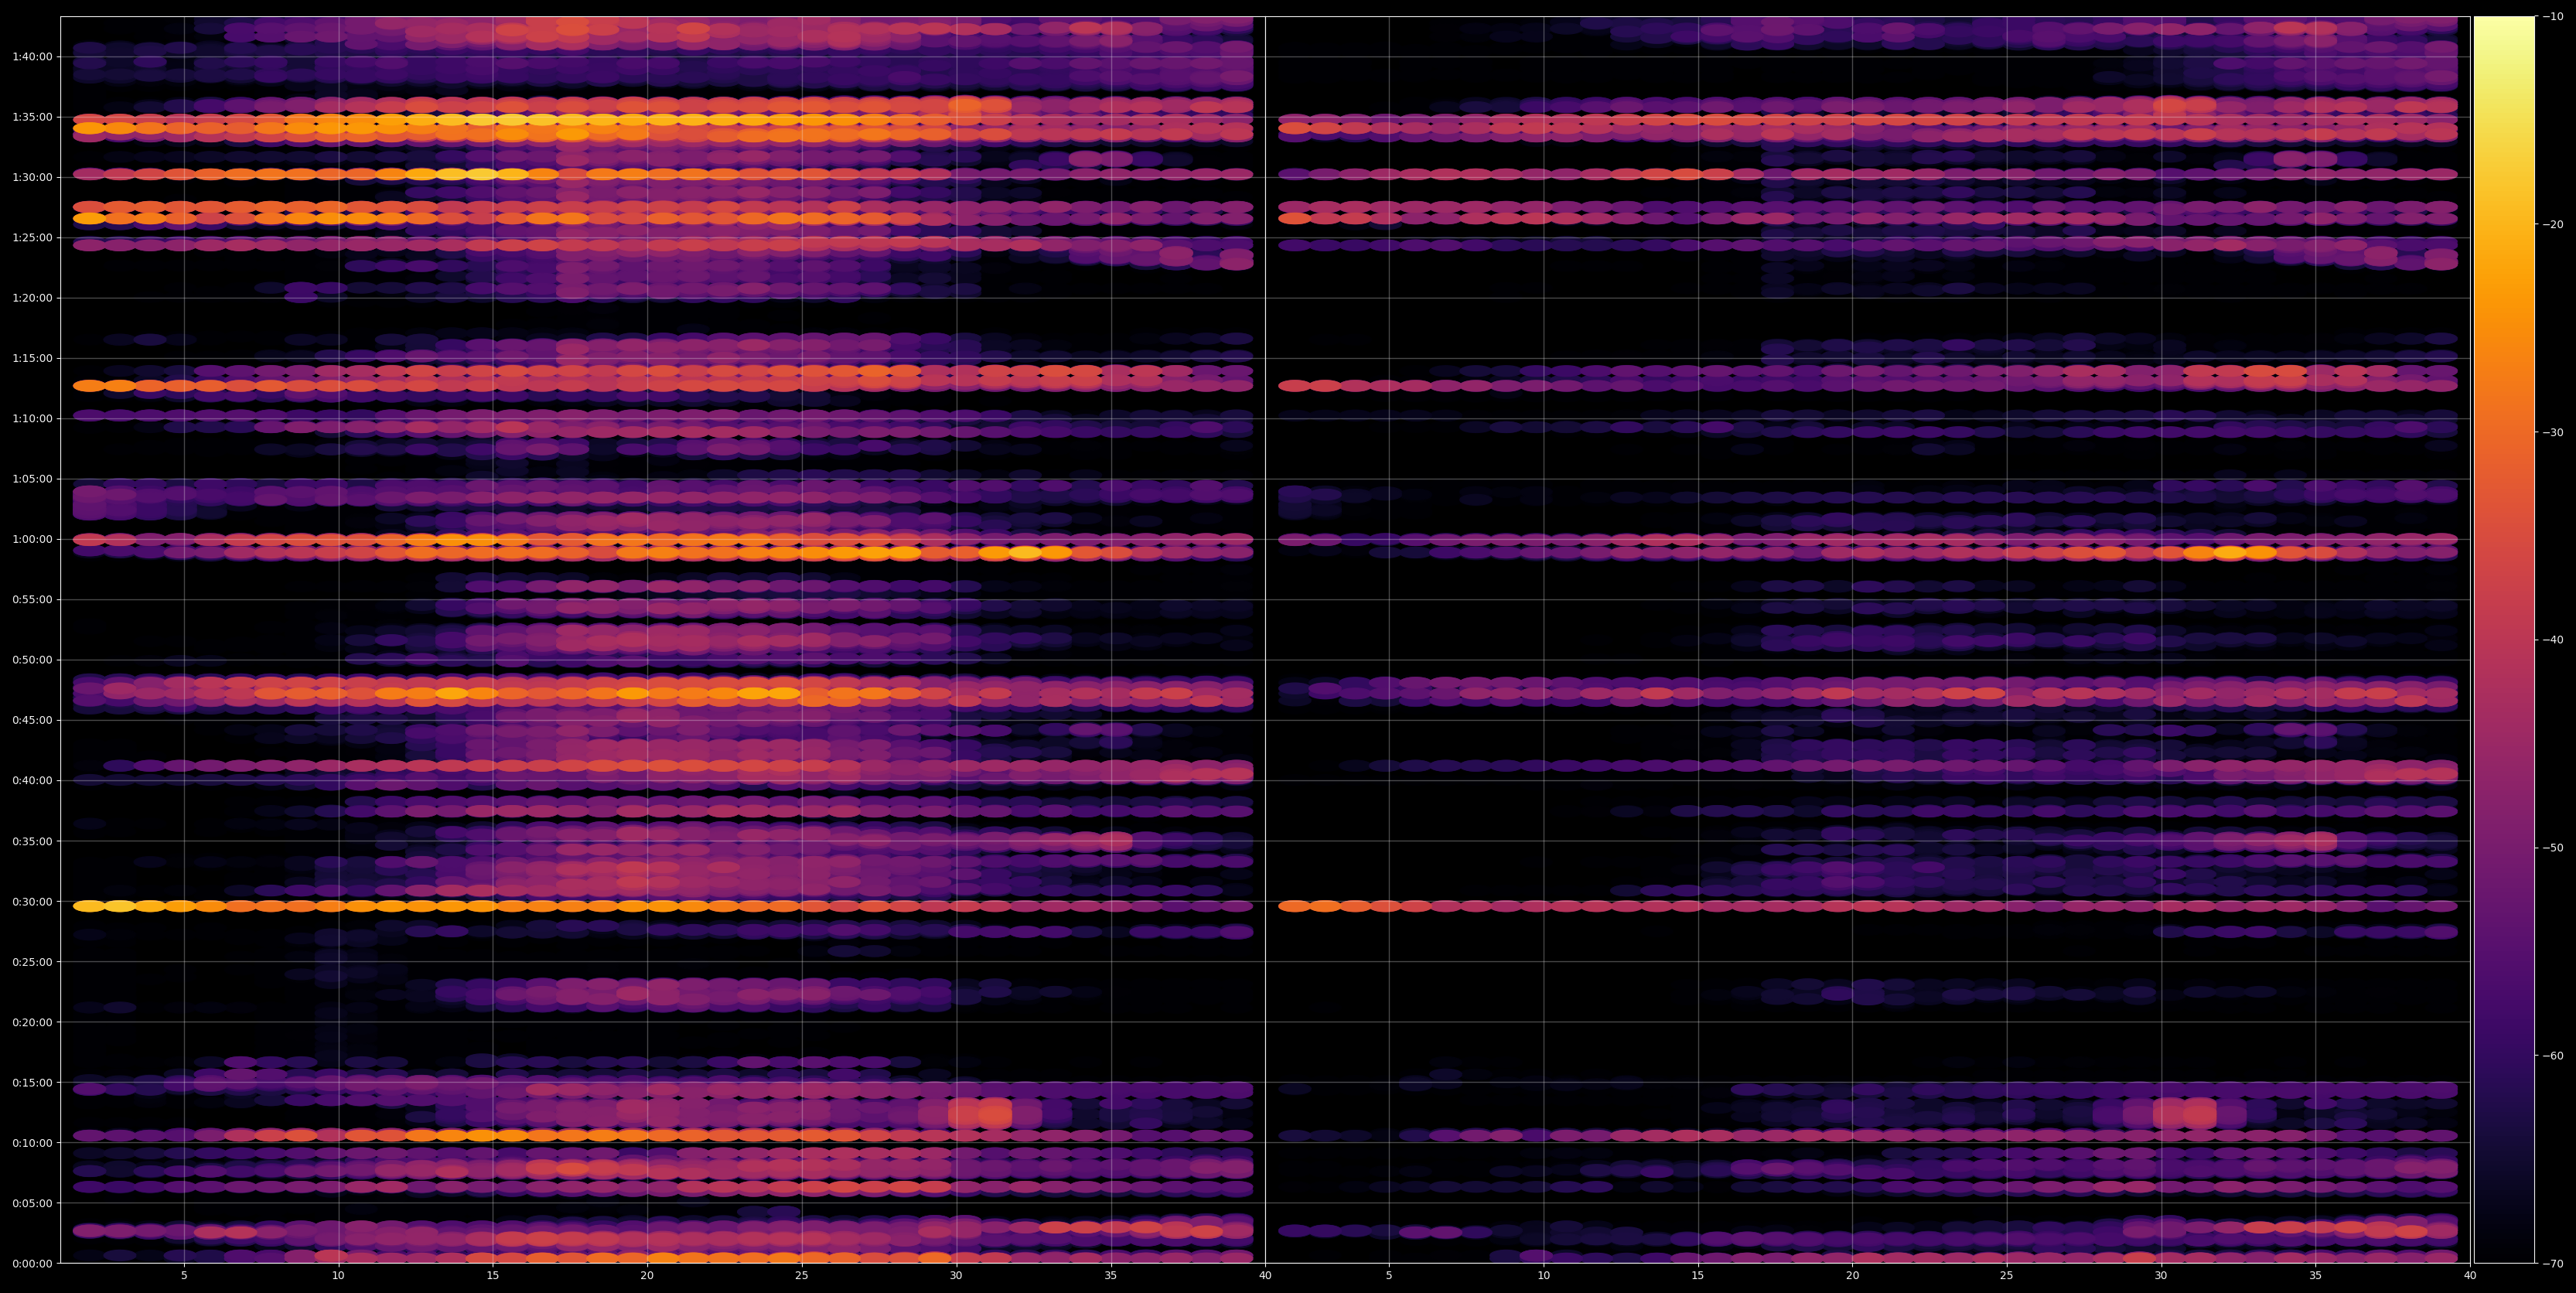Click x-axis label 25 of the right plot
Viewport: 2576px width, 1293px height.
point(2007,1276)
